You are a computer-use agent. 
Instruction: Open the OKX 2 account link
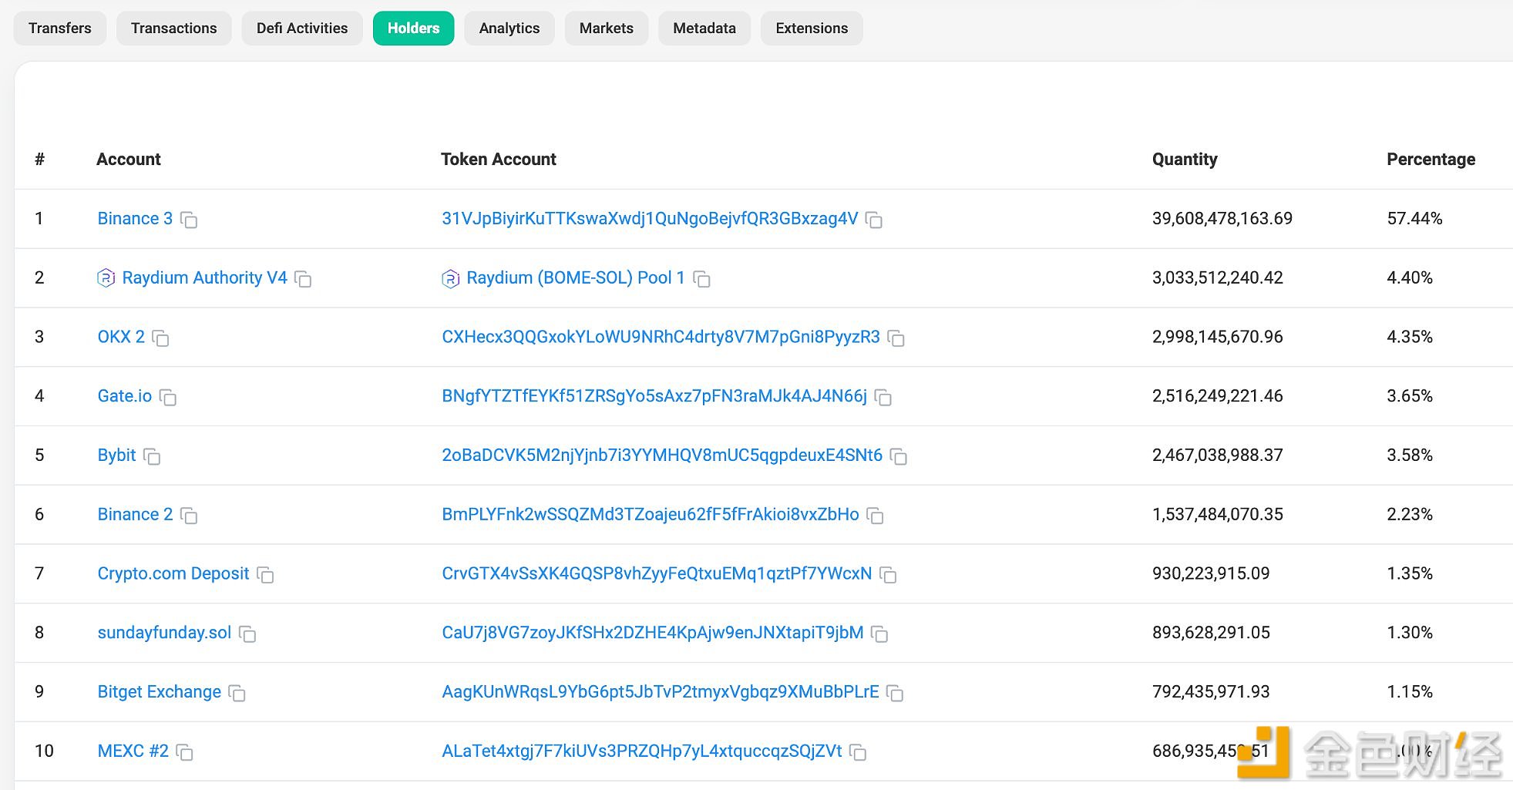tap(121, 338)
